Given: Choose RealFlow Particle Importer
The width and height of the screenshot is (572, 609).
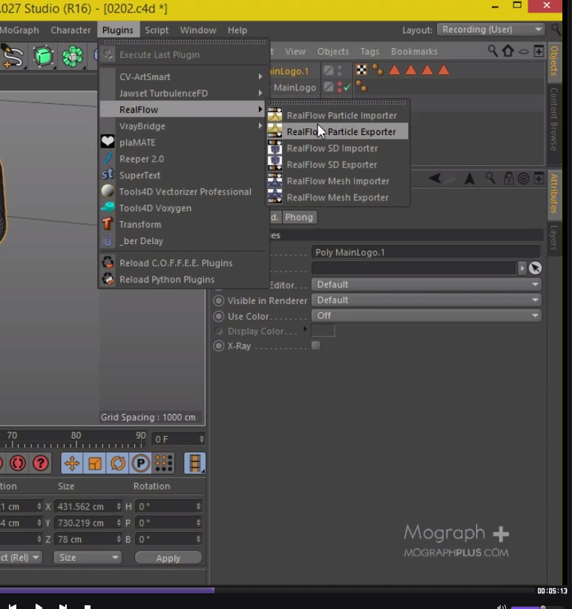Looking at the screenshot, I should [338, 116].
